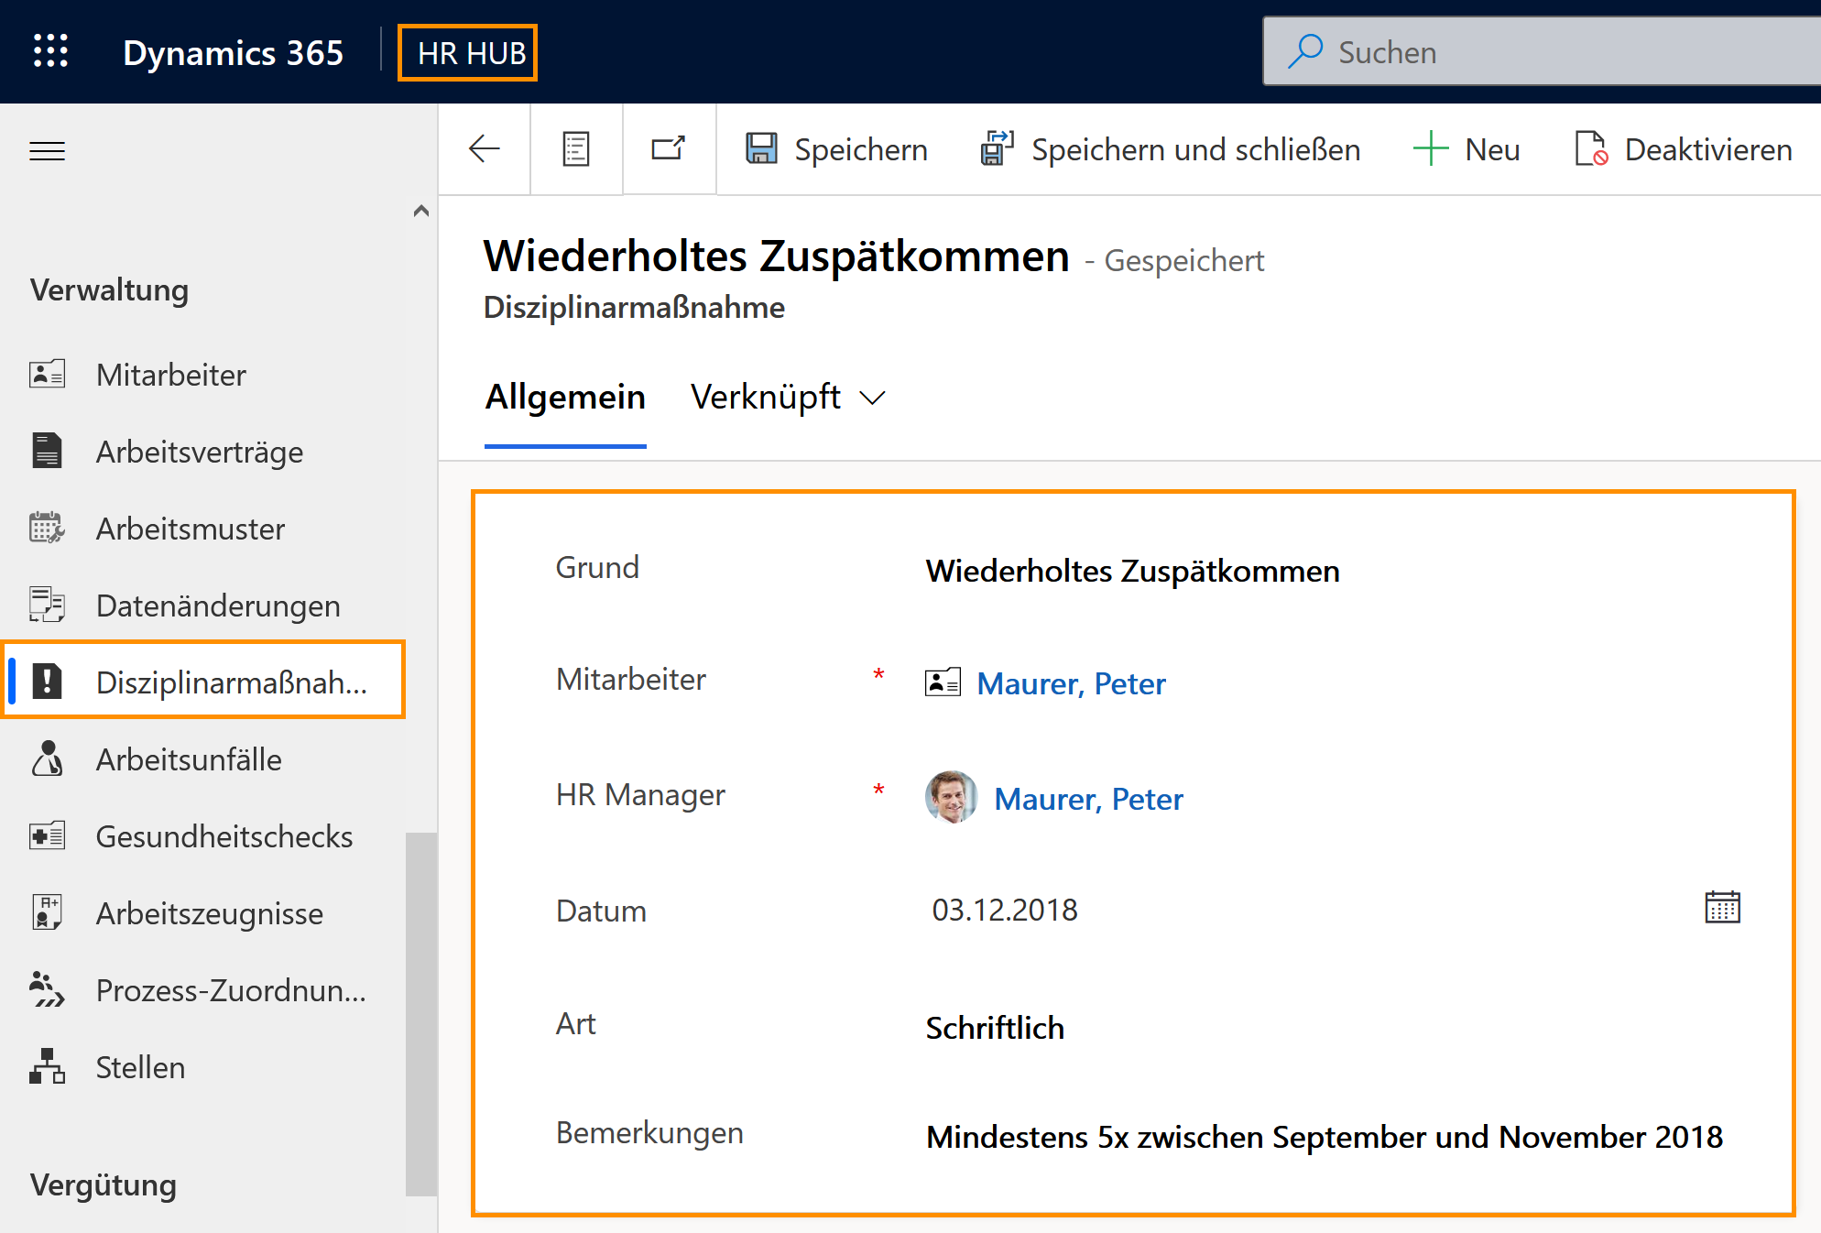Open Datenänderungen in the navigation
This screenshot has height=1233, width=1821.
(218, 605)
